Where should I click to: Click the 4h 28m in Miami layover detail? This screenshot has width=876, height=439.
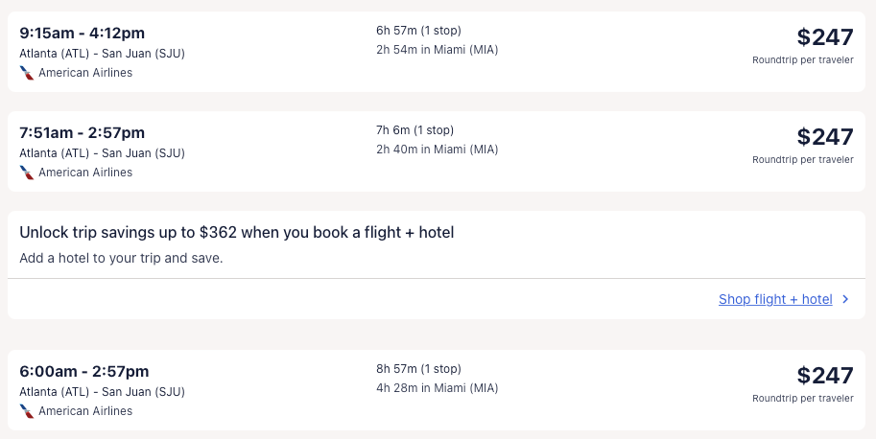[437, 388]
